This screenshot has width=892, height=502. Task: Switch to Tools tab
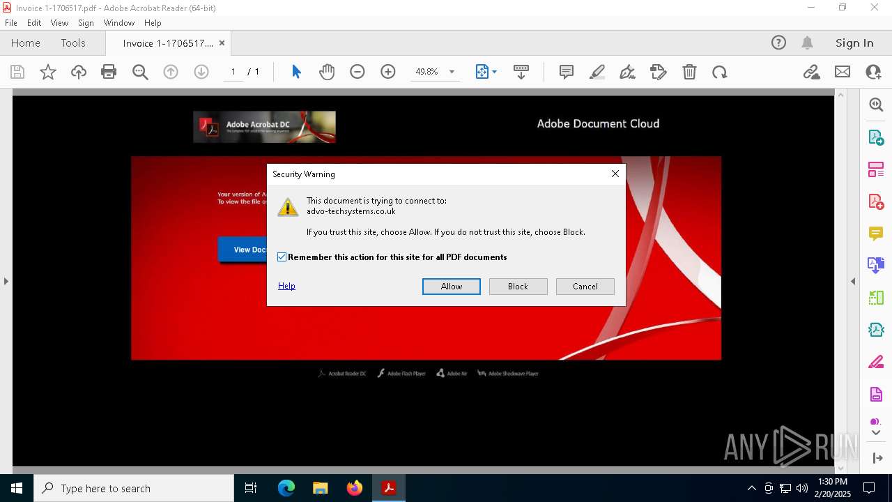click(73, 43)
